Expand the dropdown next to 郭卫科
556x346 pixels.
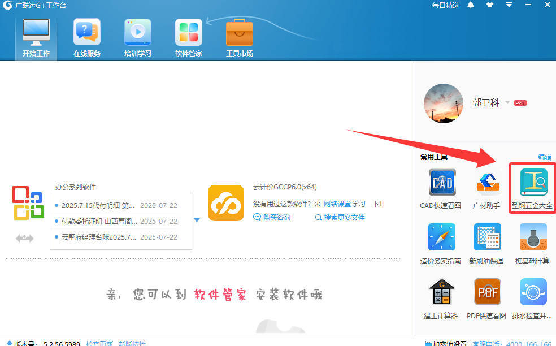click(x=507, y=102)
